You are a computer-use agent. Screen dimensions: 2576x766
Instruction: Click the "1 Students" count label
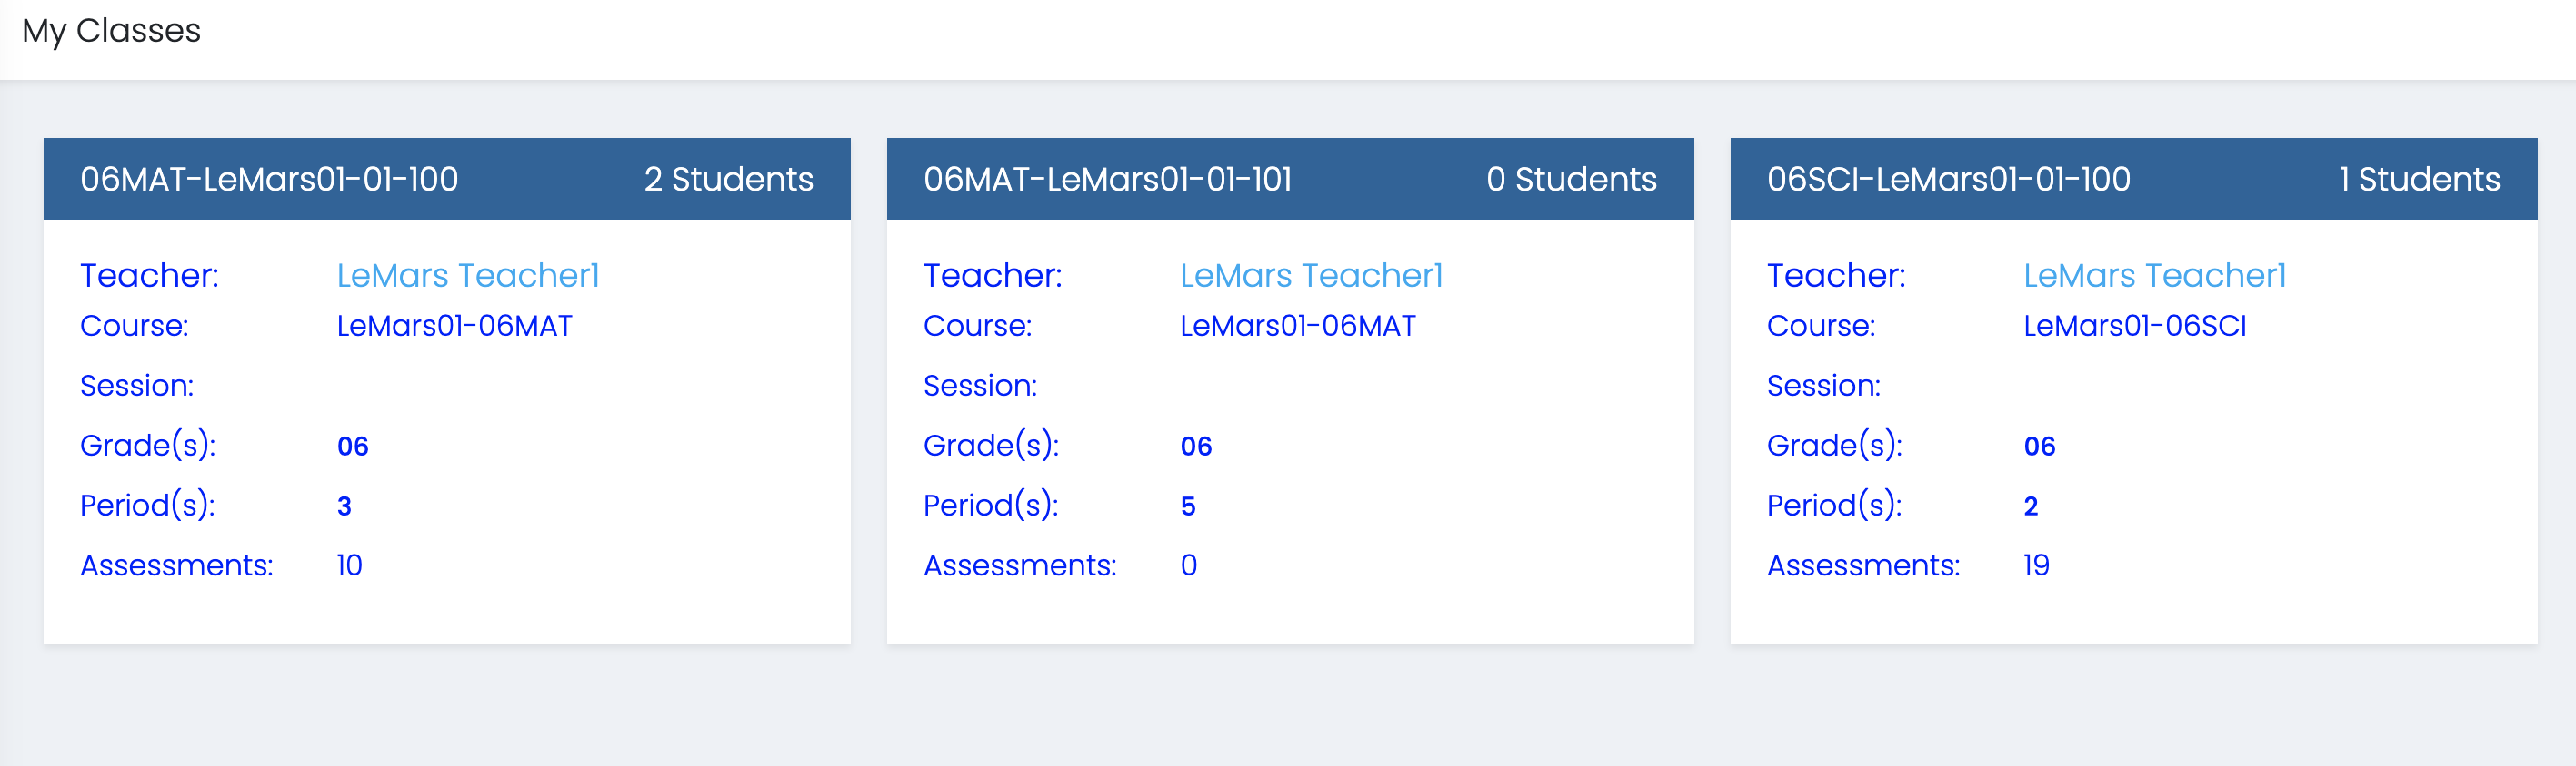pos(2418,180)
